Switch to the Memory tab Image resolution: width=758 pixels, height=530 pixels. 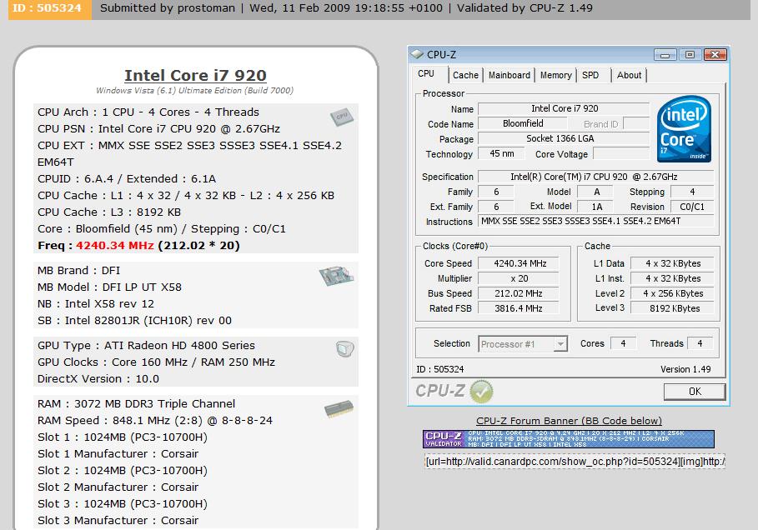pyautogui.click(x=555, y=75)
